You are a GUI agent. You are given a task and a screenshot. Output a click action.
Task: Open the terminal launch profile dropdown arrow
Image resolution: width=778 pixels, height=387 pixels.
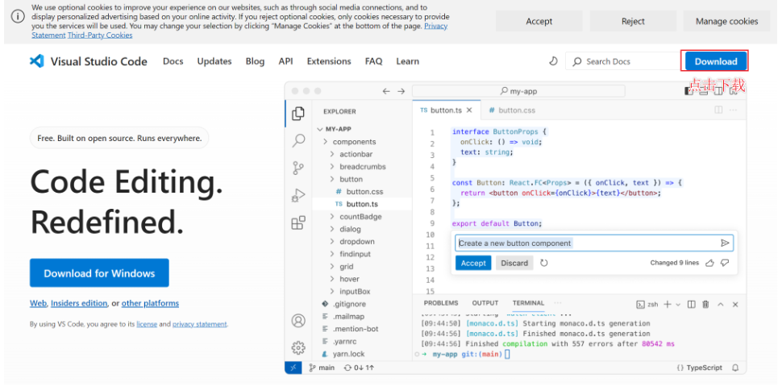click(678, 304)
